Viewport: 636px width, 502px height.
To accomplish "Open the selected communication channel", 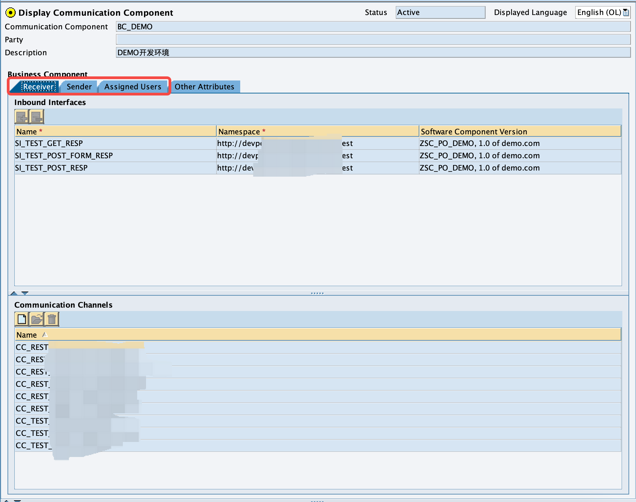I will coord(37,319).
